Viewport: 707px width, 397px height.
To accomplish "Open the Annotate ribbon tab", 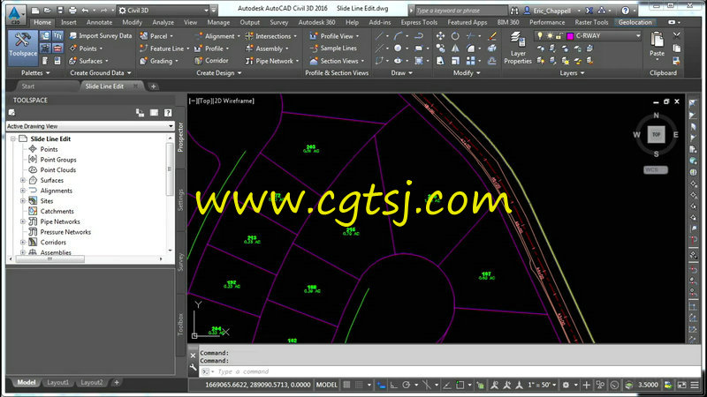I will tap(99, 22).
